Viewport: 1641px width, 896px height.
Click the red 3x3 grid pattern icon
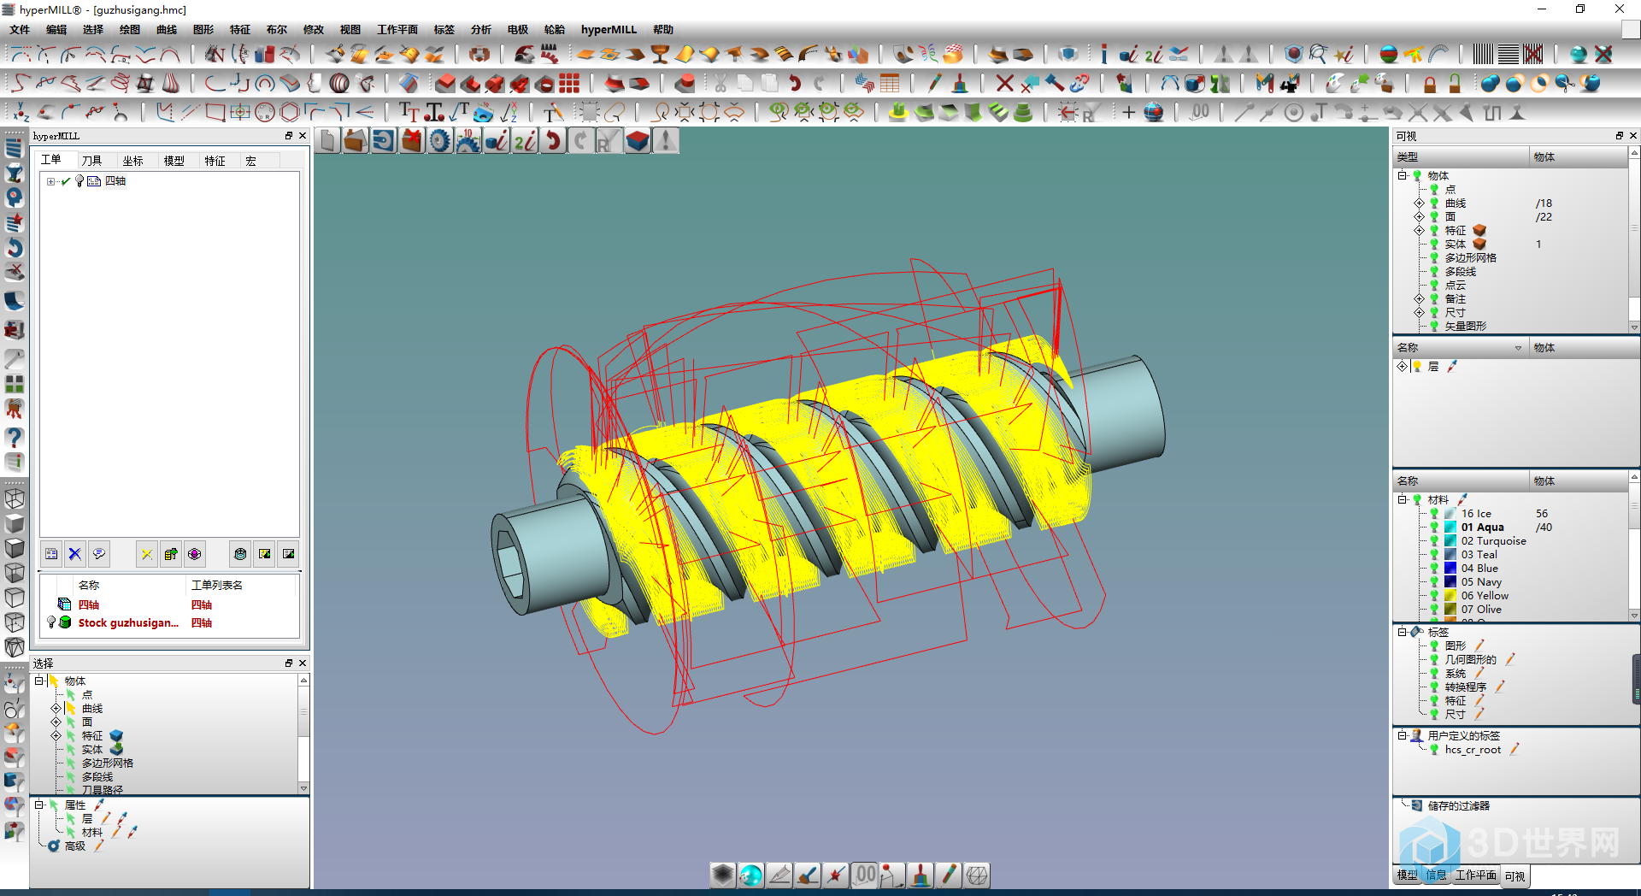pos(569,83)
